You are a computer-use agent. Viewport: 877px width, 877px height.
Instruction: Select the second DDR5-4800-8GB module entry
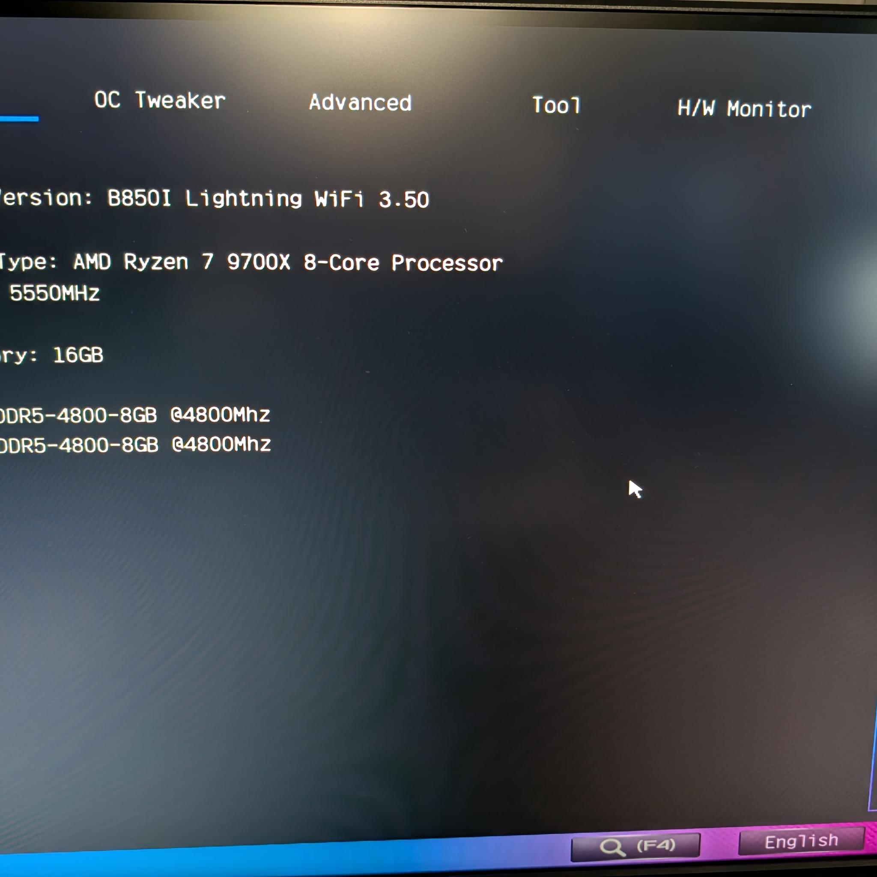click(77, 444)
